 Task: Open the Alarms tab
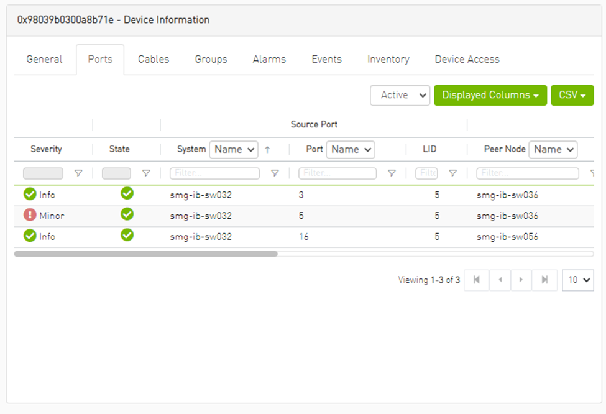click(x=269, y=59)
